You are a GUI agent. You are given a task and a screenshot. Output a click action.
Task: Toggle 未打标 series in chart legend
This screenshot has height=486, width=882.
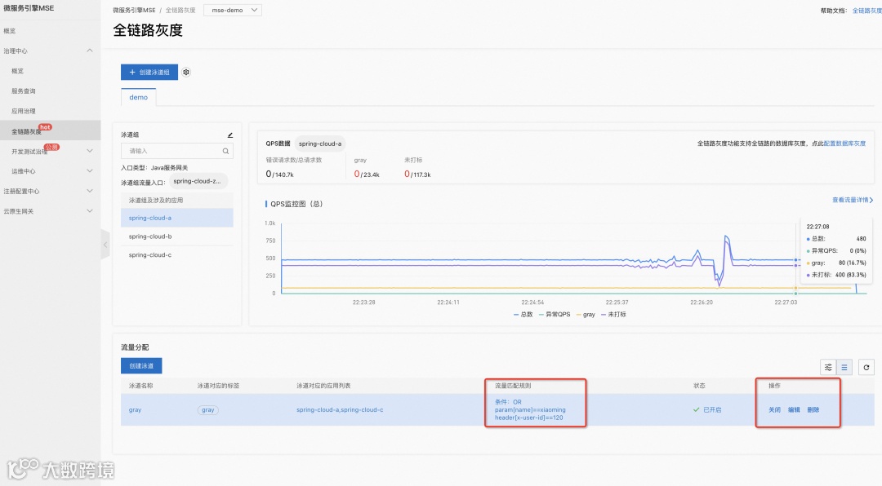pyautogui.click(x=613, y=315)
